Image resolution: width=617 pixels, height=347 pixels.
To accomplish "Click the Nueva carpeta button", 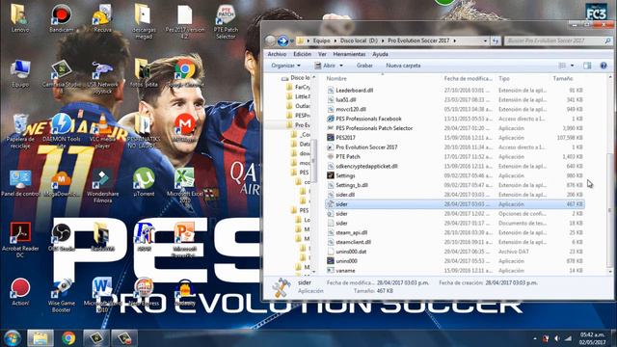I will (x=403, y=66).
